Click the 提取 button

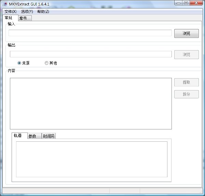tap(187, 82)
